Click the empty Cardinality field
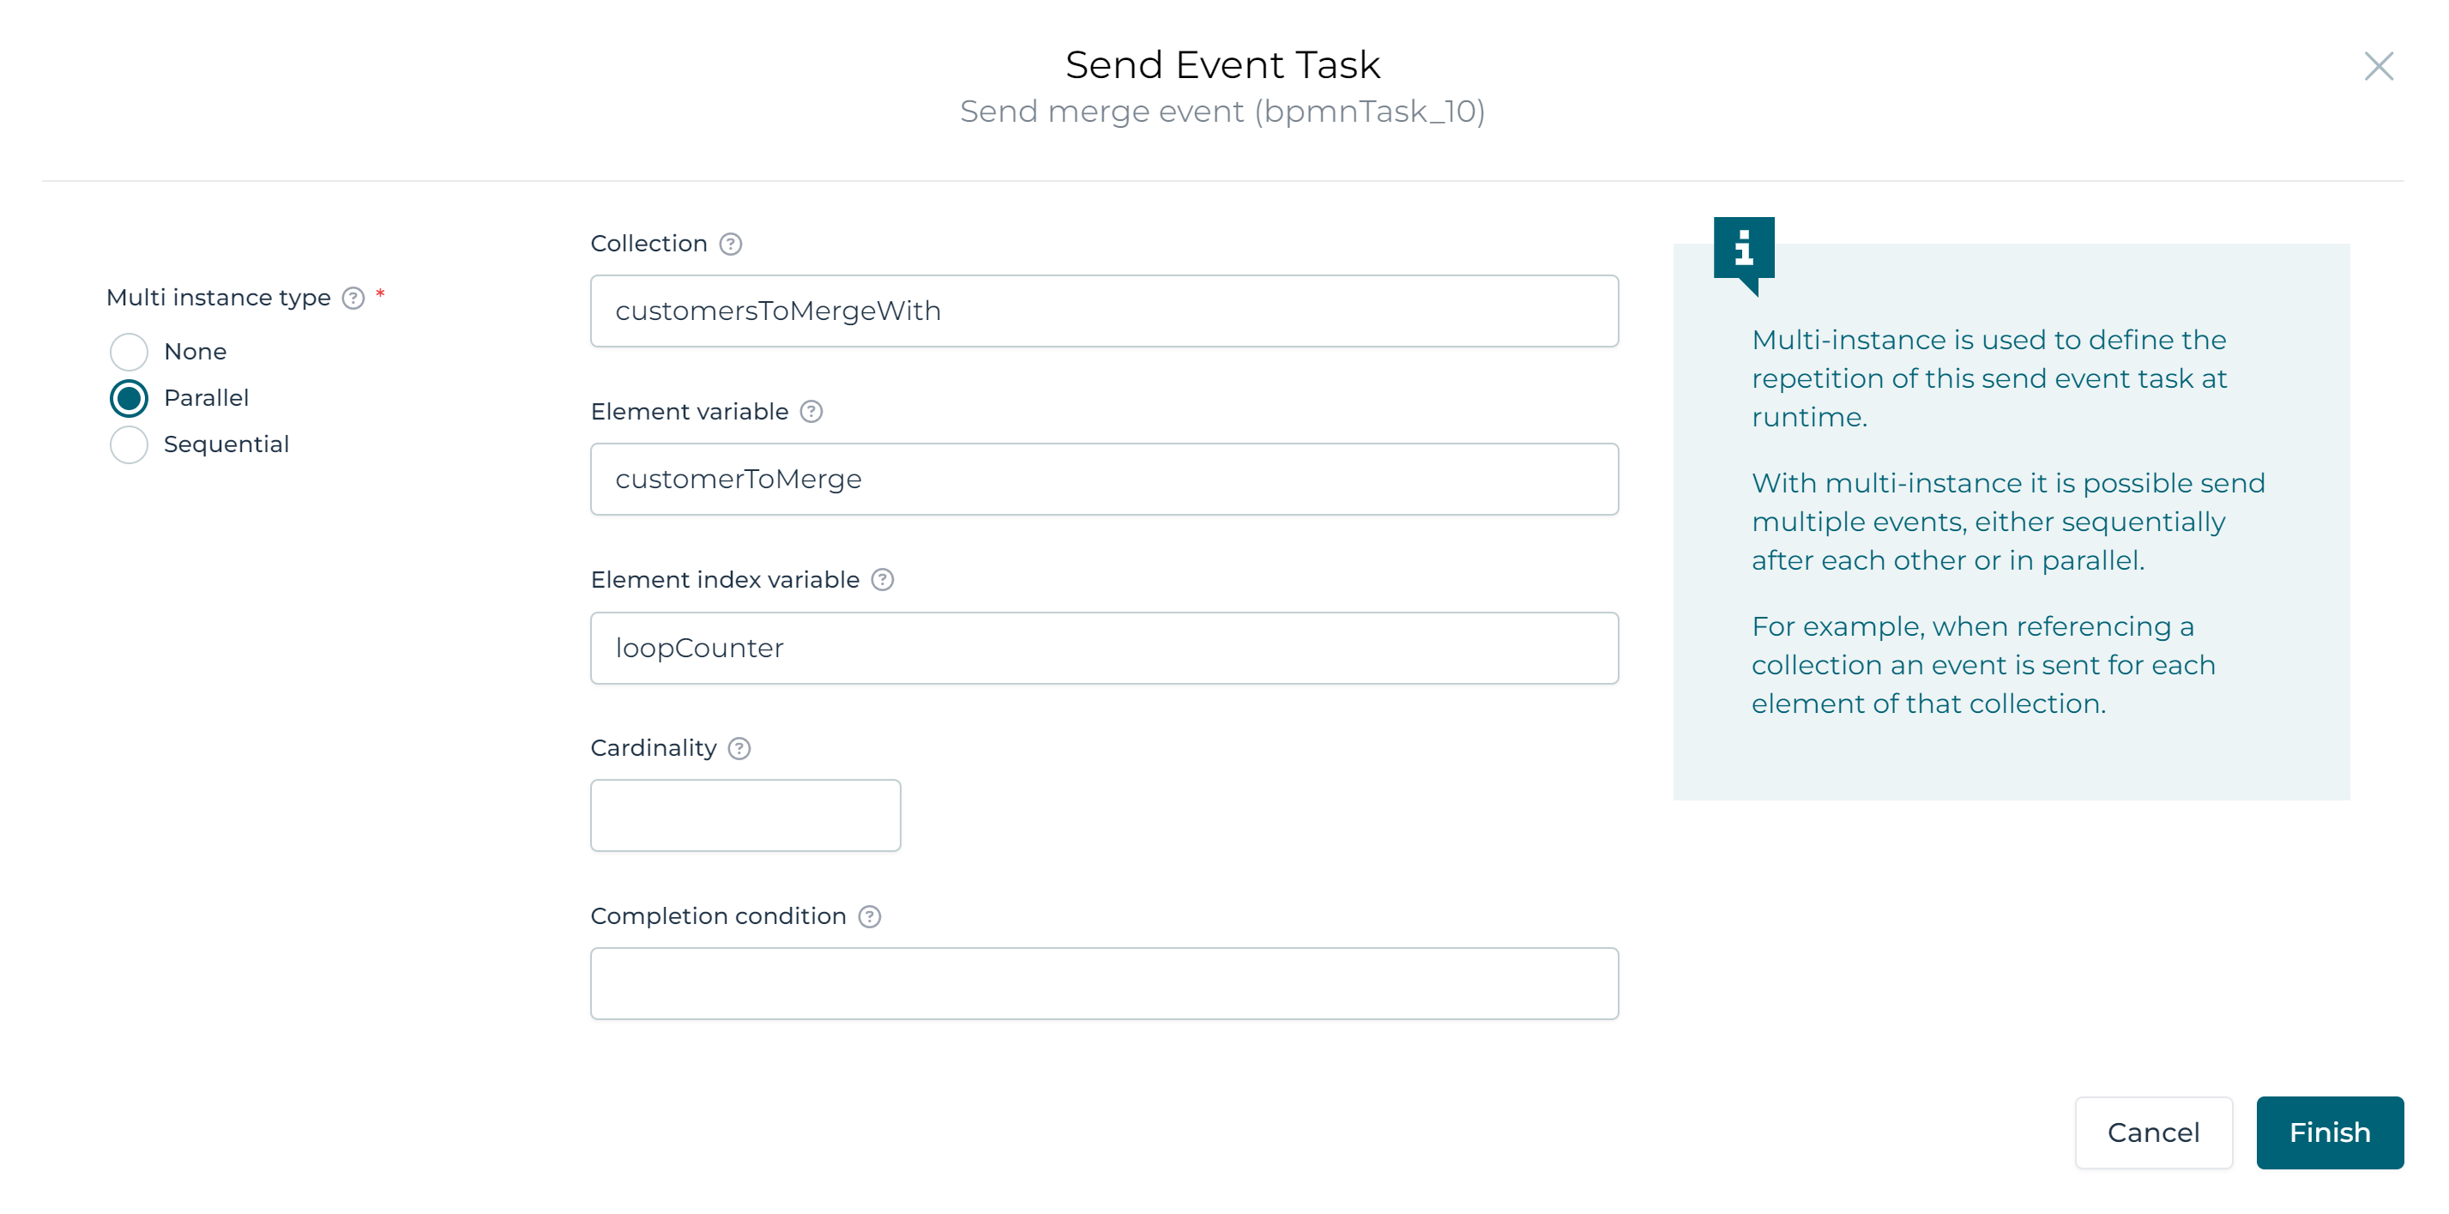2449x1214 pixels. 745,816
